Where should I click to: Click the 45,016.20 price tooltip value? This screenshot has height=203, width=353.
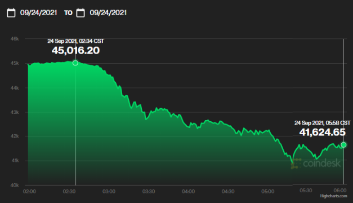tap(75, 51)
